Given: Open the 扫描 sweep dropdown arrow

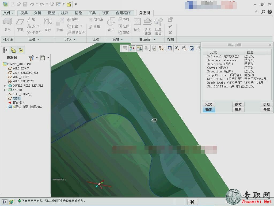Looking at the screenshot, I should tap(81, 26).
